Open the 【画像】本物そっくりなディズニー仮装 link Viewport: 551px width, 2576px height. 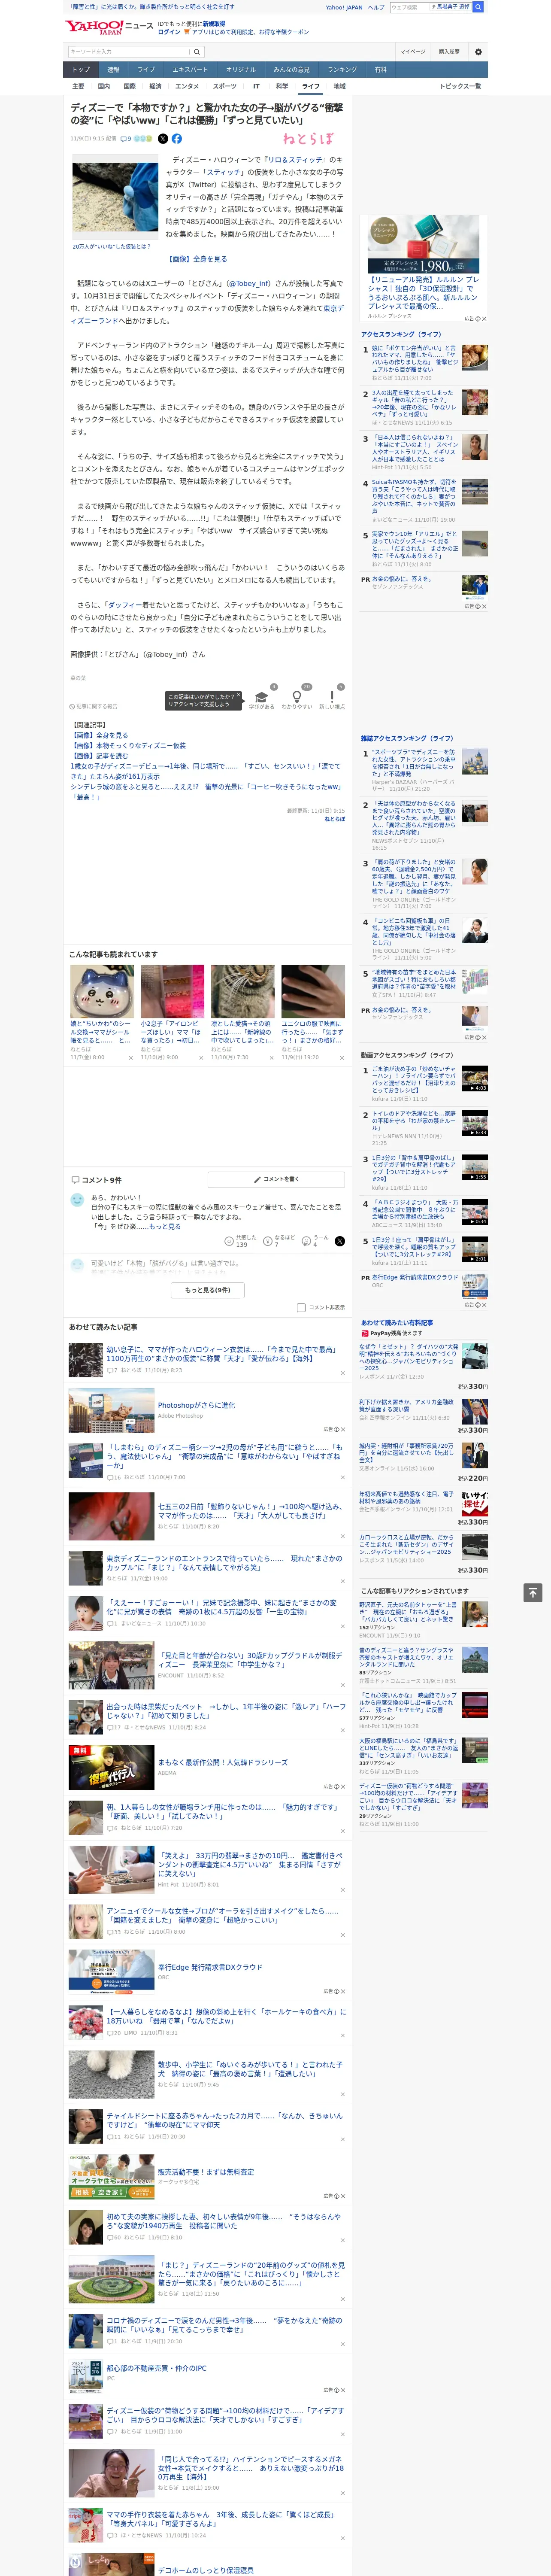[x=128, y=745]
